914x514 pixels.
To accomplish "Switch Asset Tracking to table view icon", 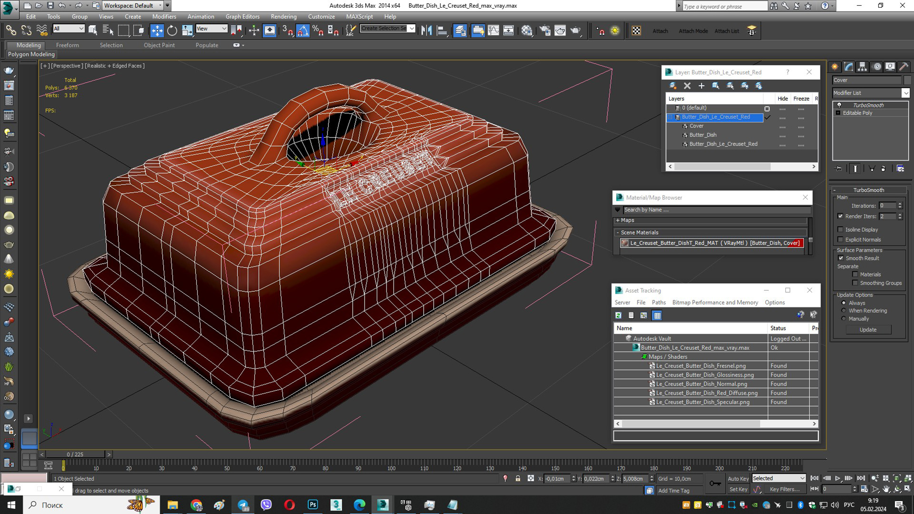I will (x=657, y=316).
